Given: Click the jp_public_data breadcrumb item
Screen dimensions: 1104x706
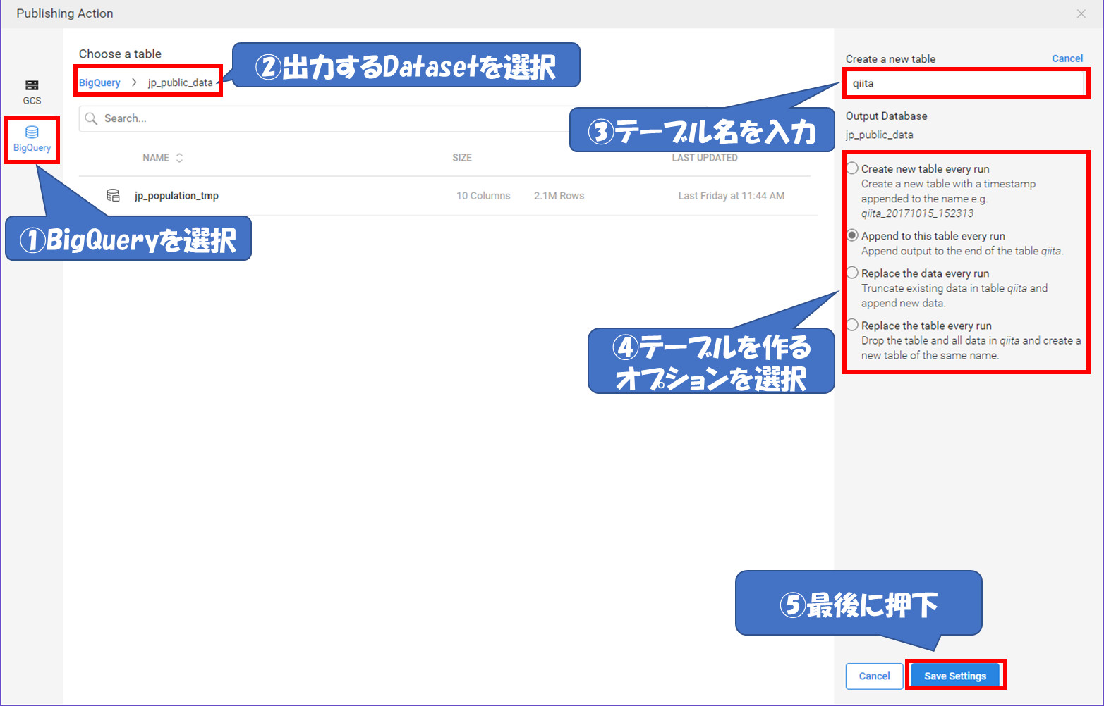Looking at the screenshot, I should 180,82.
